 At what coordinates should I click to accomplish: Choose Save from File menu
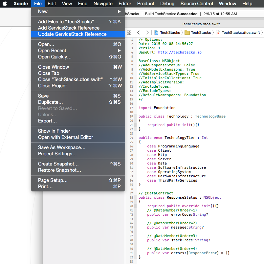78,96
